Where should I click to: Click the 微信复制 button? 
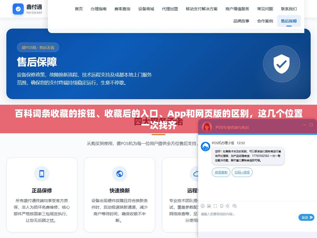(x=221, y=172)
